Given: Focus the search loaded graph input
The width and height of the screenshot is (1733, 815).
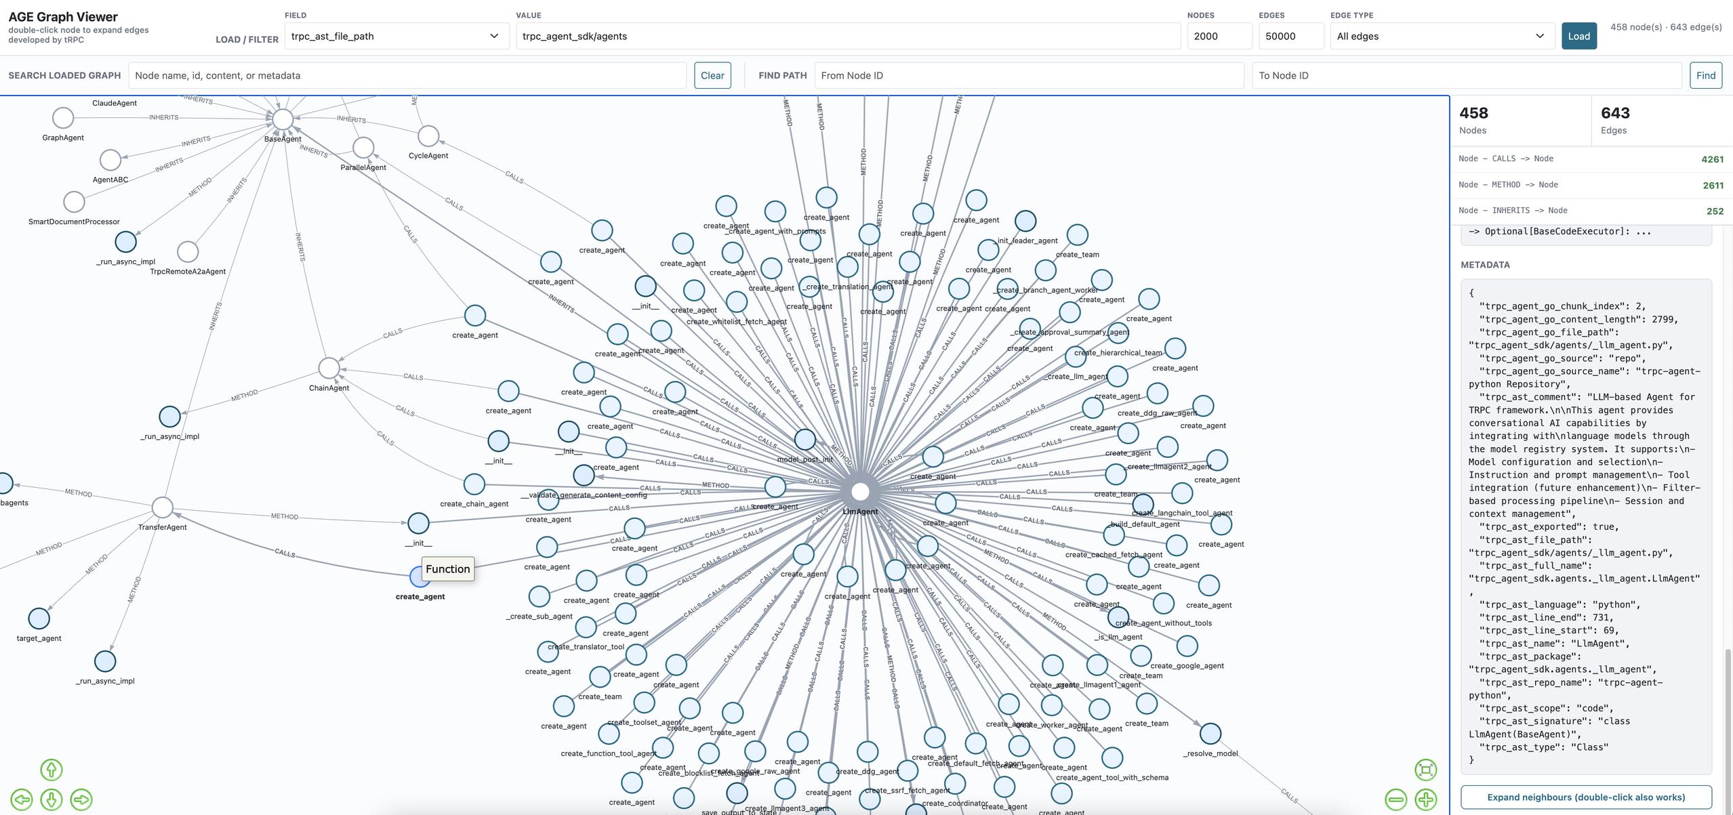Looking at the screenshot, I should coord(407,75).
